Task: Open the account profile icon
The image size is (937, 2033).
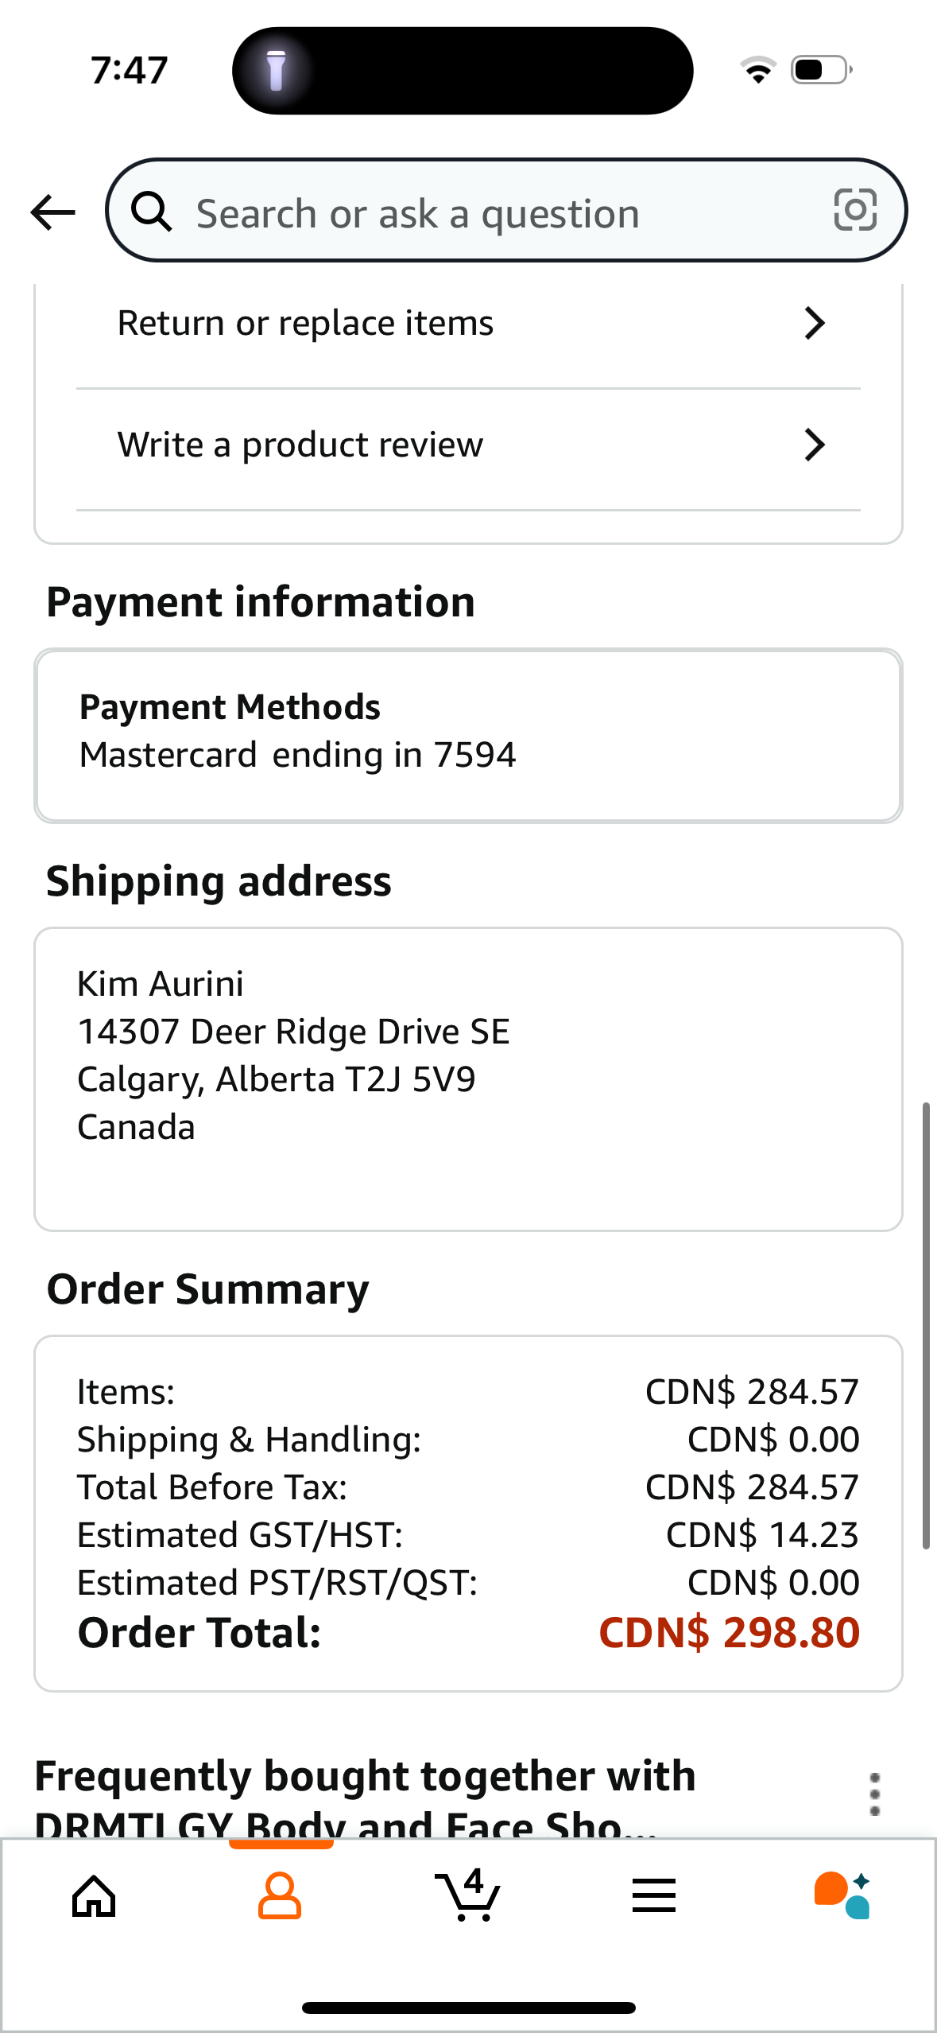Action: click(280, 1896)
